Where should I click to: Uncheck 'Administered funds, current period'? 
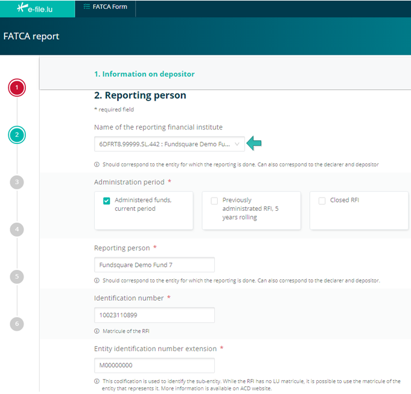click(x=106, y=201)
